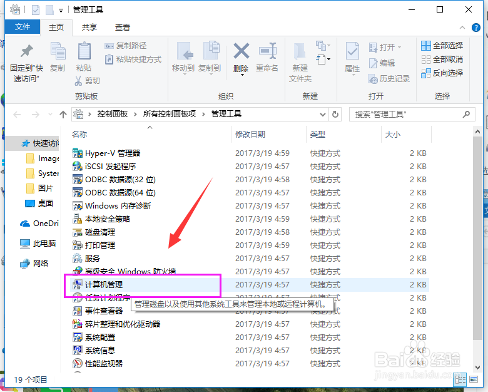Viewport: 488px width, 392px height.
Task: Sort by the Name column header
Action: click(79, 134)
